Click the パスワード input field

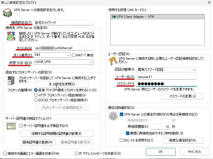click(167, 84)
